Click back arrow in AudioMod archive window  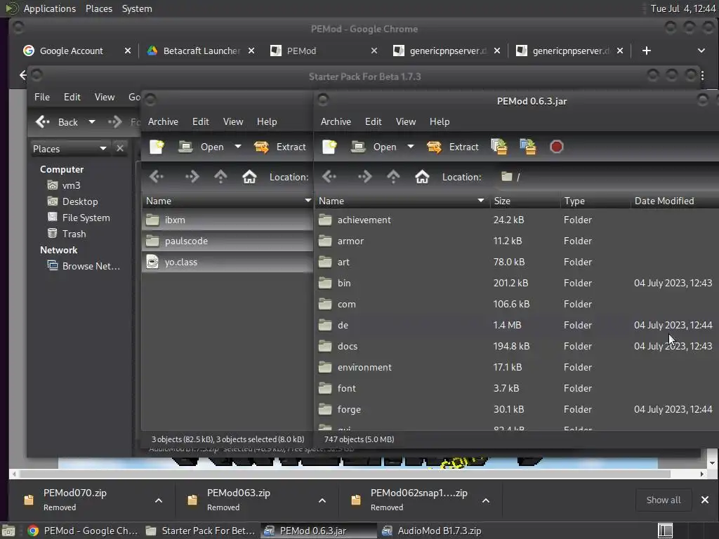coord(157,176)
